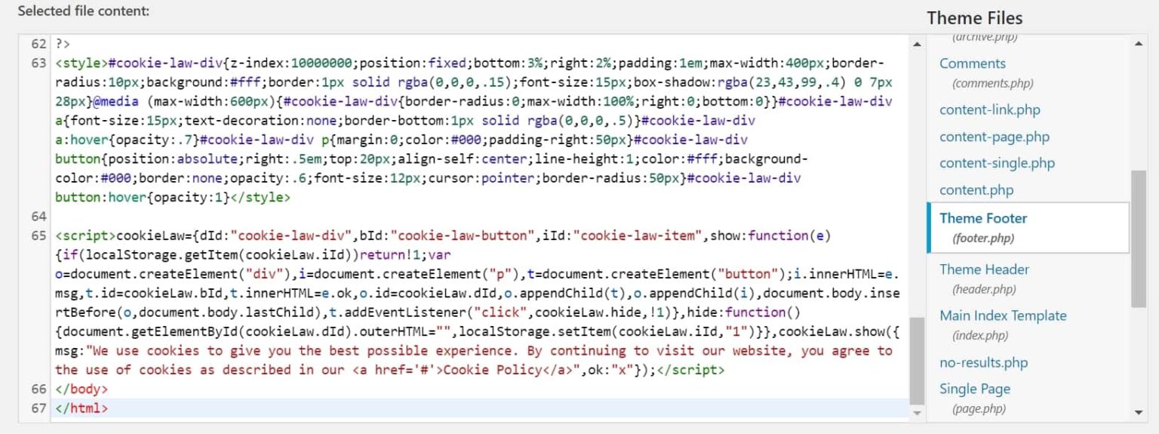
Task: Open Theme Header (header.php)
Action: point(984,269)
